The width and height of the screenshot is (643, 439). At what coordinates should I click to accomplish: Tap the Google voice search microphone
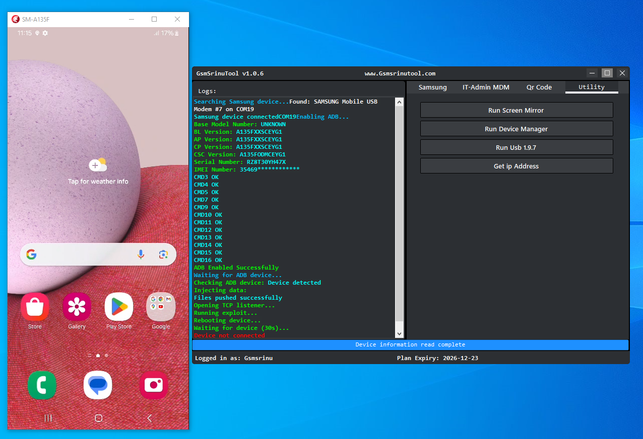(141, 254)
